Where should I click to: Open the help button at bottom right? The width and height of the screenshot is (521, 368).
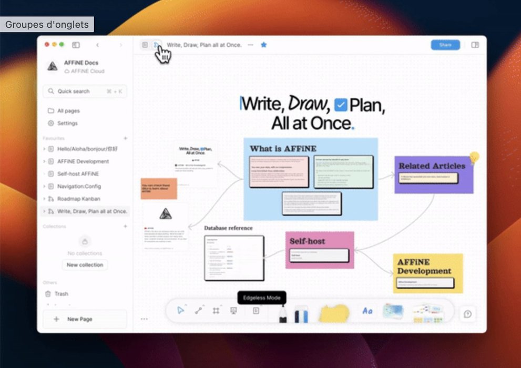click(x=467, y=314)
